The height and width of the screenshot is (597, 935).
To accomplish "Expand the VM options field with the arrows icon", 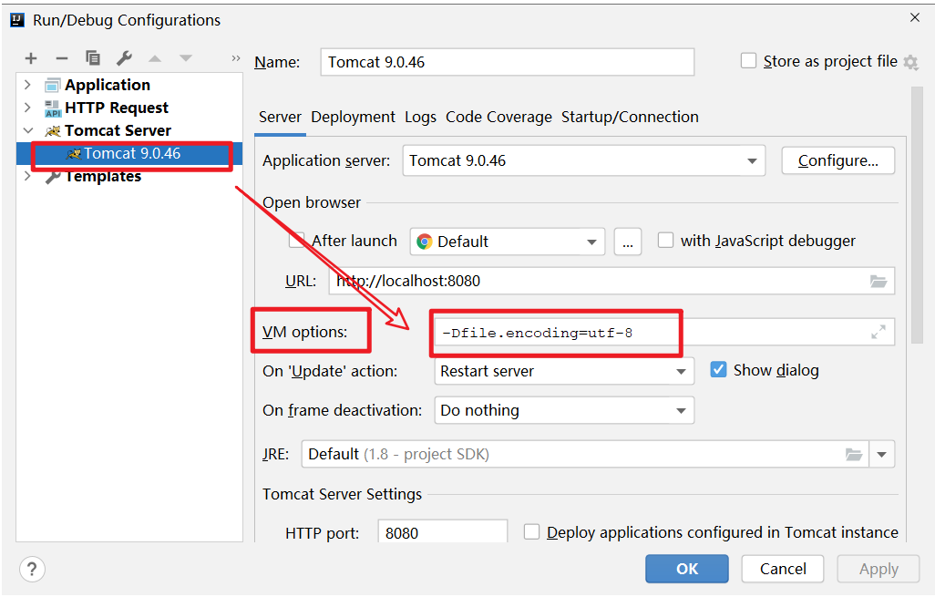I will click(878, 333).
